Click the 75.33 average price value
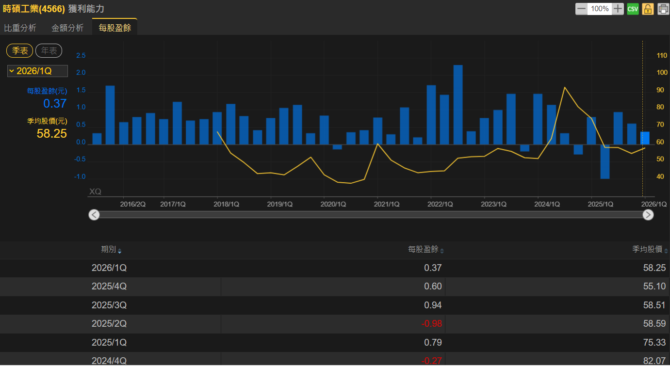The height and width of the screenshot is (366, 670). (654, 343)
